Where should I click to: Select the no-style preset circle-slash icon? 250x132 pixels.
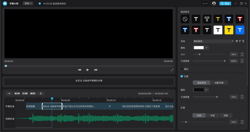tap(185, 19)
